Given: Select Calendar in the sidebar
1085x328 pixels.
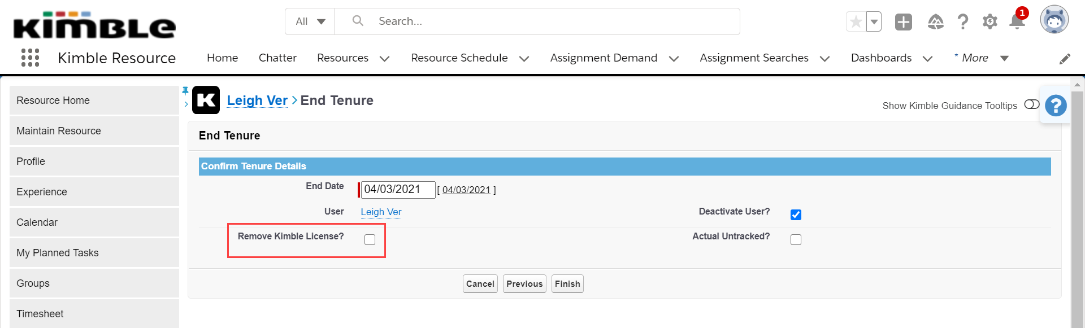Looking at the screenshot, I should tap(94, 222).
